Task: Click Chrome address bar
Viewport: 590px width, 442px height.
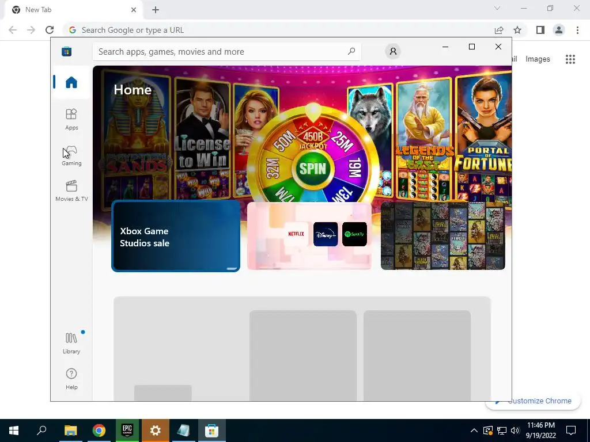Action: (x=278, y=30)
